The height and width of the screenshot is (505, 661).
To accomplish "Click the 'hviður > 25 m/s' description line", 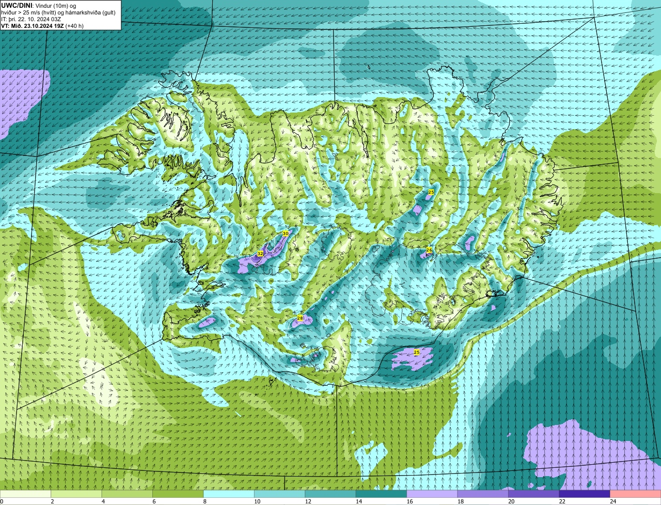I will [x=58, y=12].
